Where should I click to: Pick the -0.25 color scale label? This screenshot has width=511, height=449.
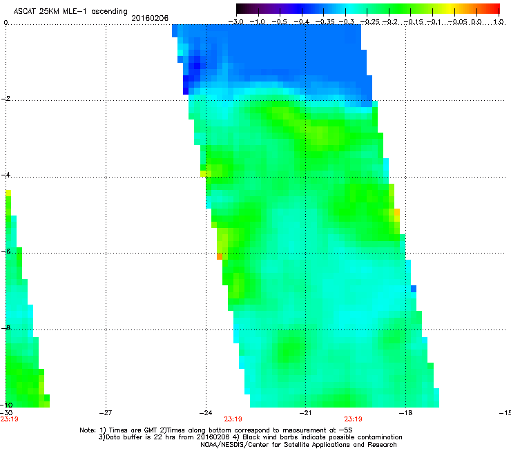click(x=369, y=22)
